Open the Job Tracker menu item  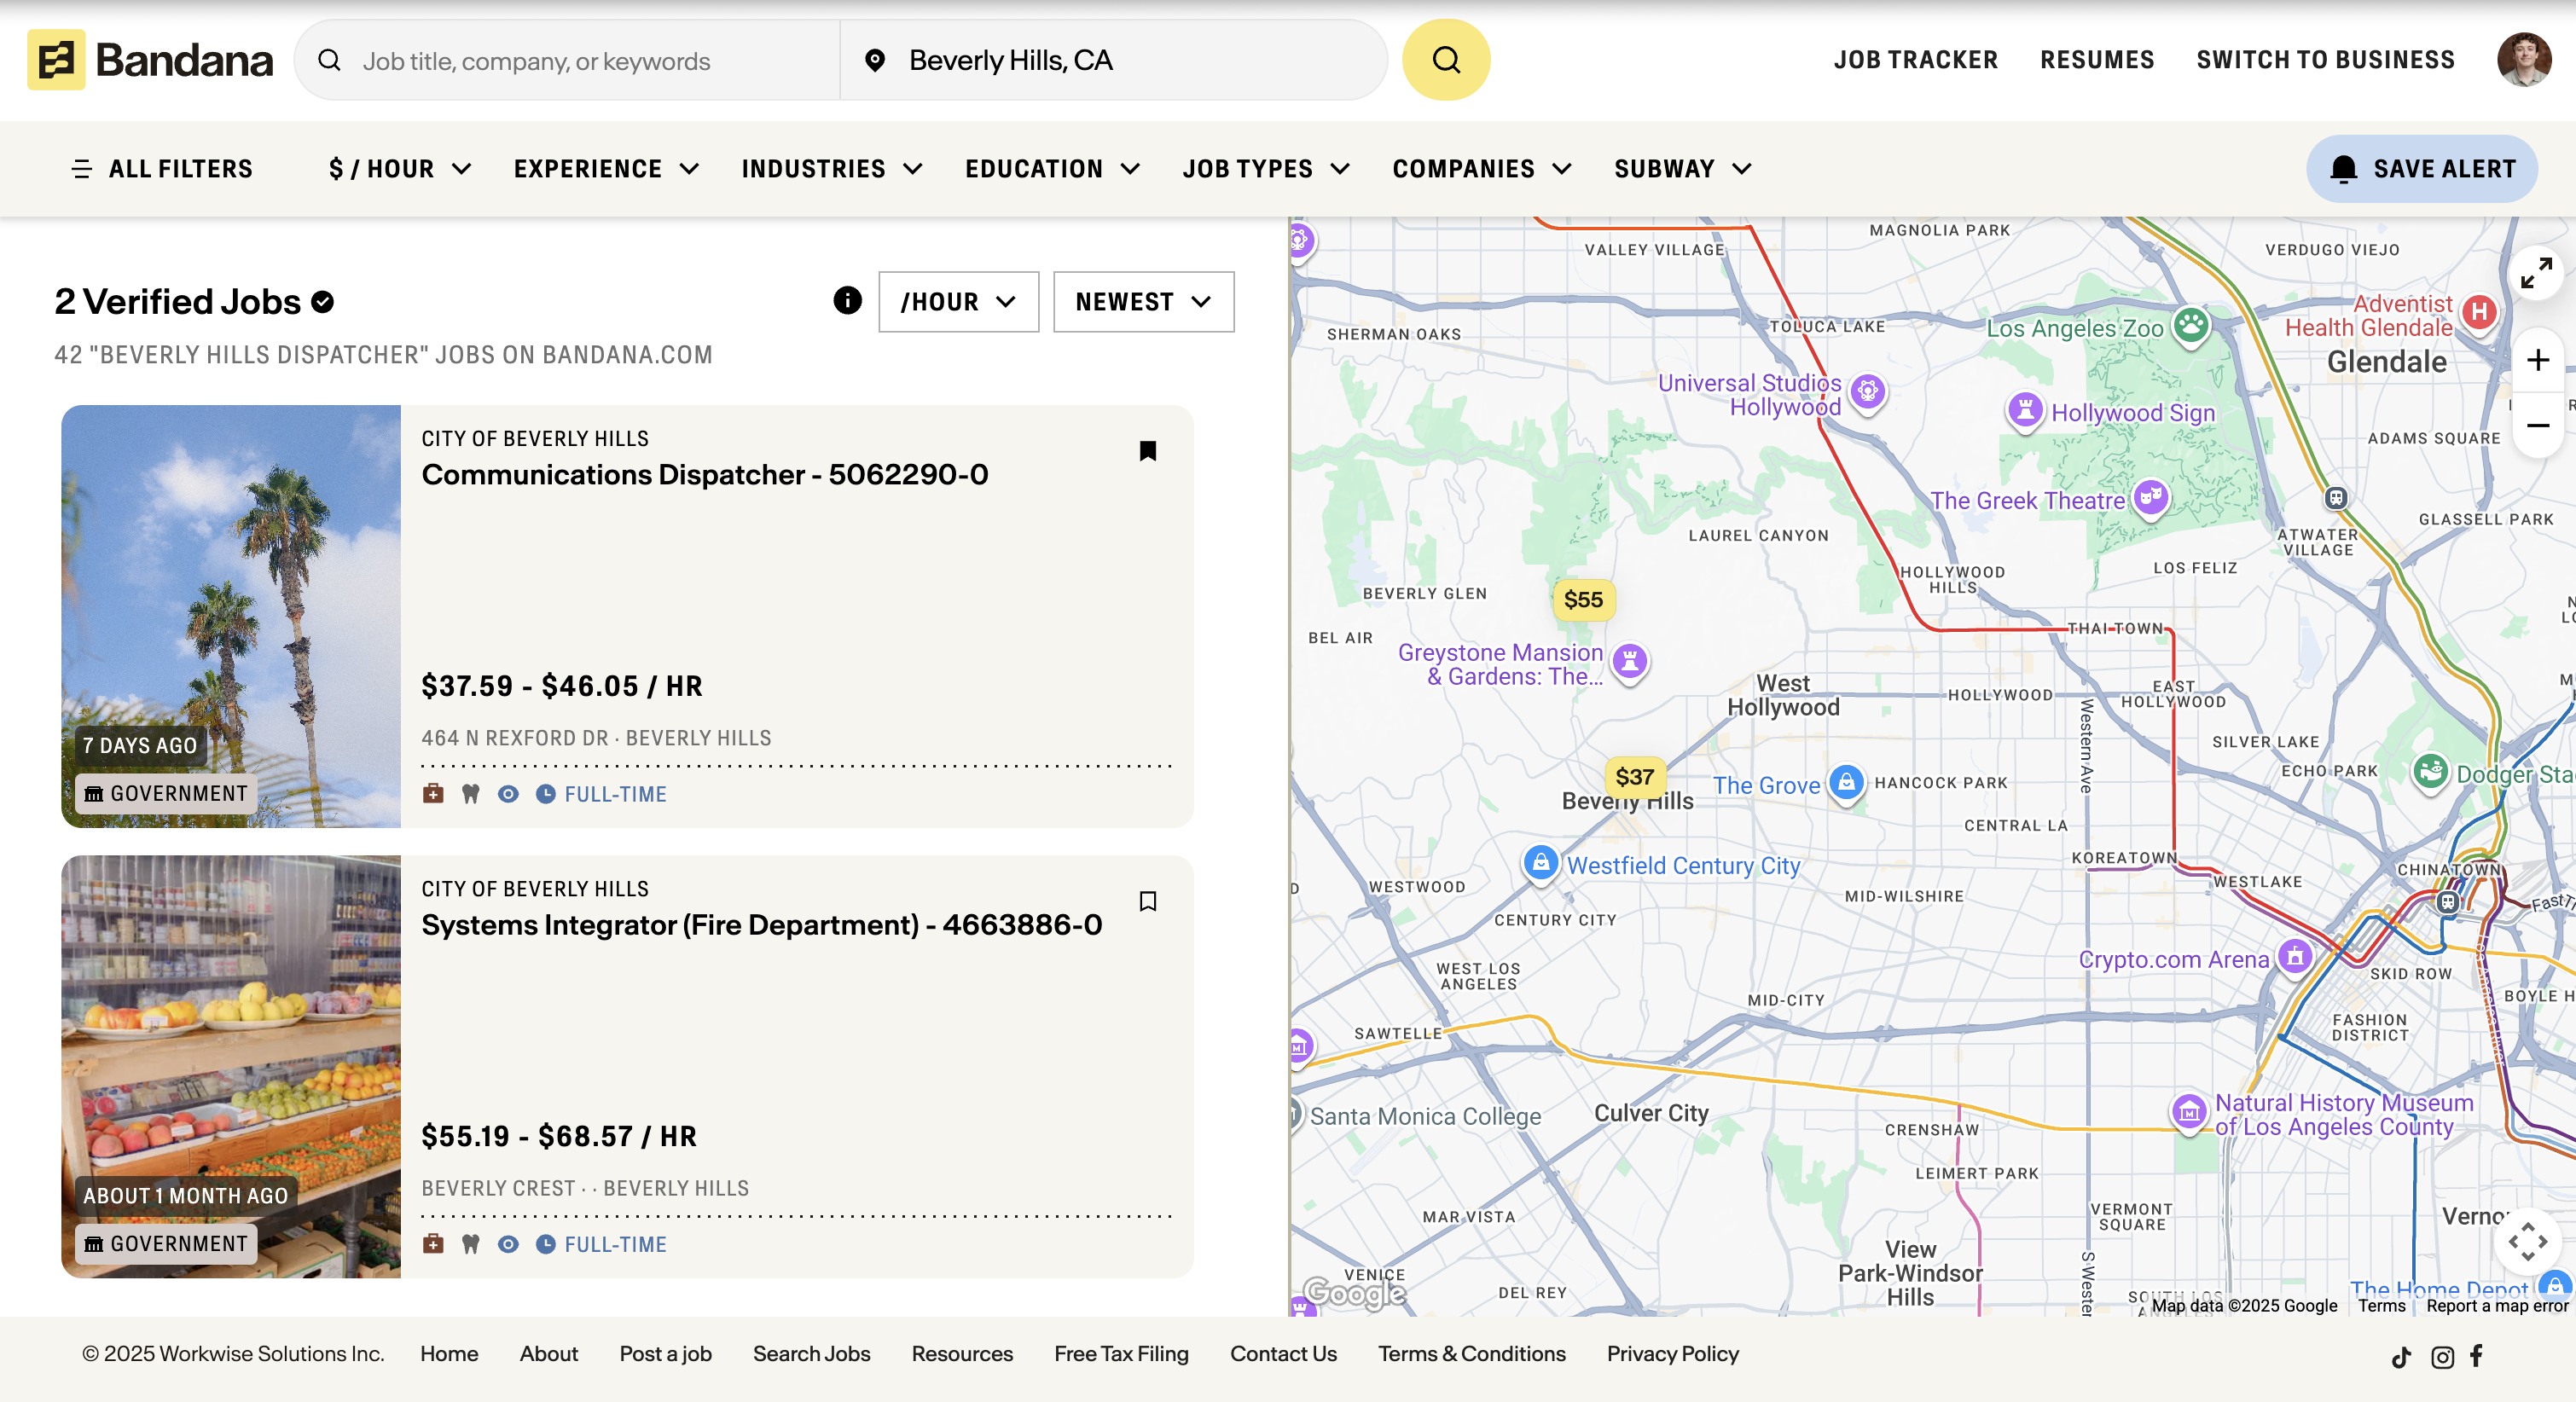1915,60
